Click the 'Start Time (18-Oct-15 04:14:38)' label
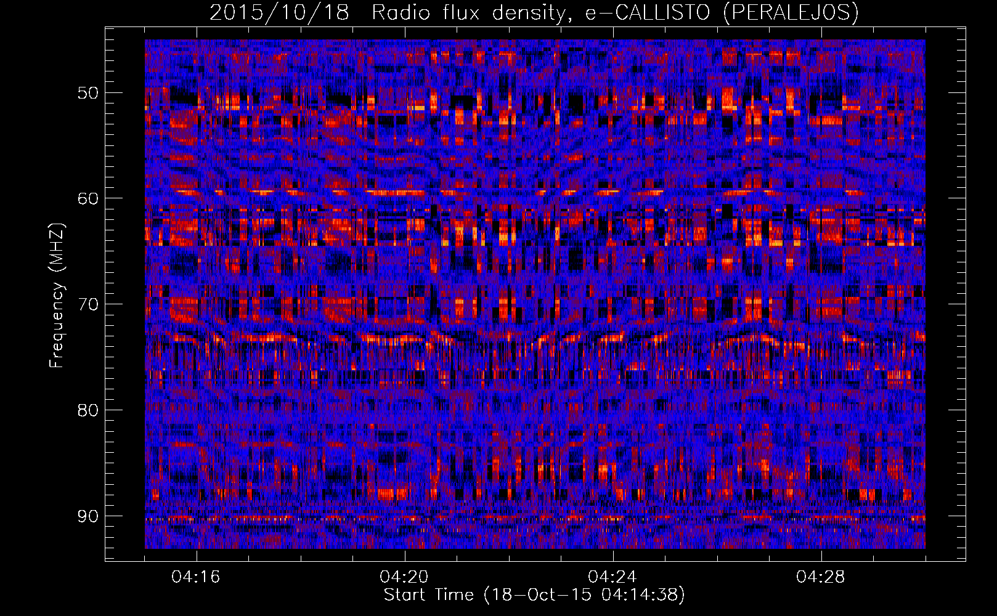Image resolution: width=997 pixels, height=616 pixels. coord(534,595)
